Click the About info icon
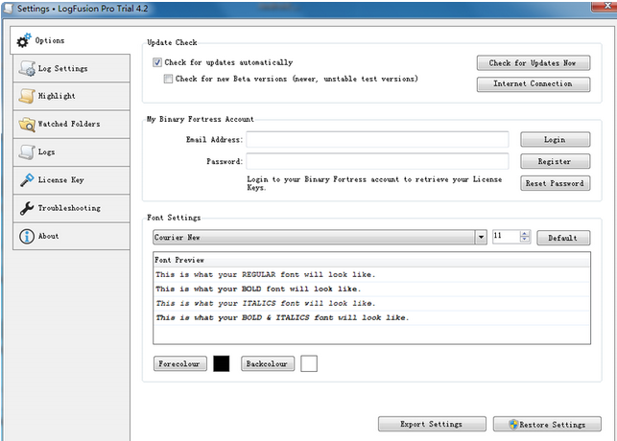617x441 pixels. tap(27, 236)
